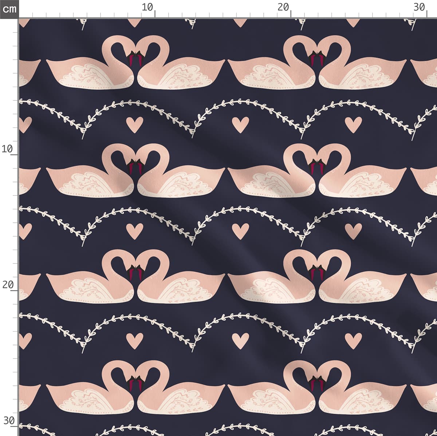Click the 20 mark on horizontal ruler
The image size is (437, 436).
point(283,7)
